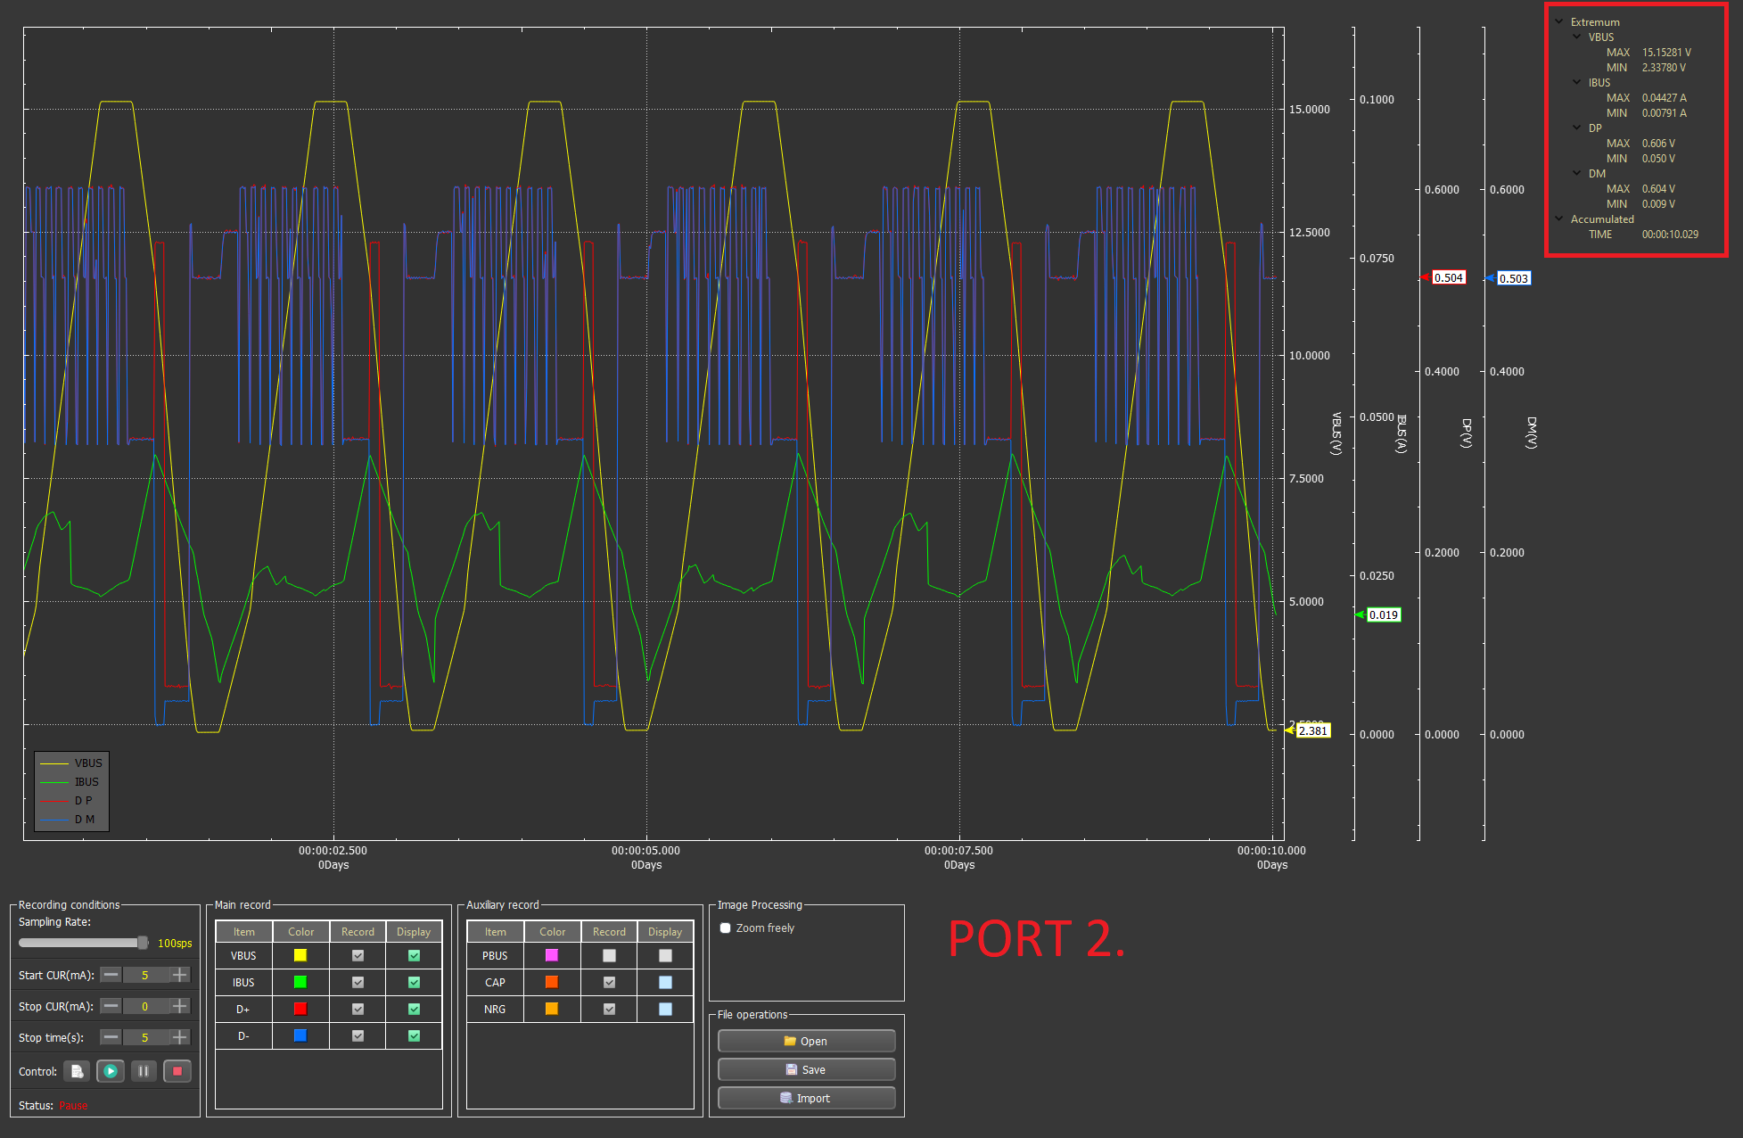The height and width of the screenshot is (1138, 1743).
Task: Click the new recording file icon
Action: pyautogui.click(x=77, y=1071)
